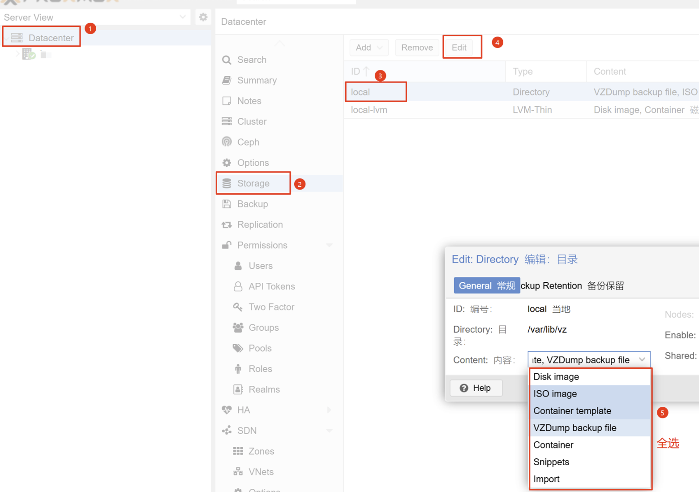Deselect VZDump backup file option

590,428
